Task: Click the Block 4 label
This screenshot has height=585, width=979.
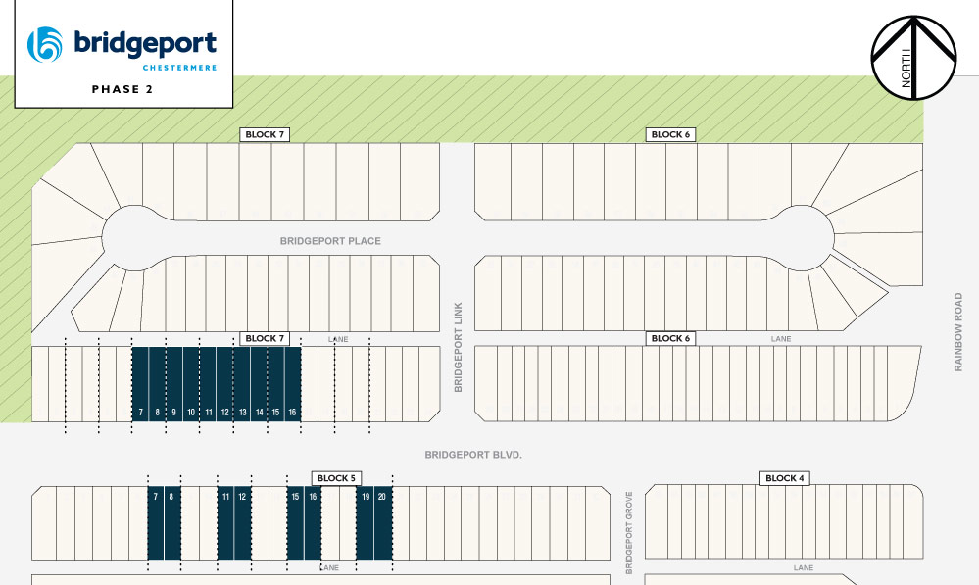Action: tap(785, 478)
